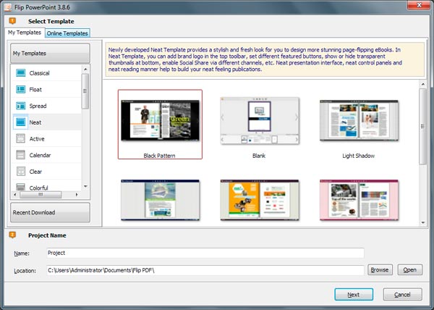Click the step one orange badge icon
This screenshot has width=434, height=310.
click(12, 21)
